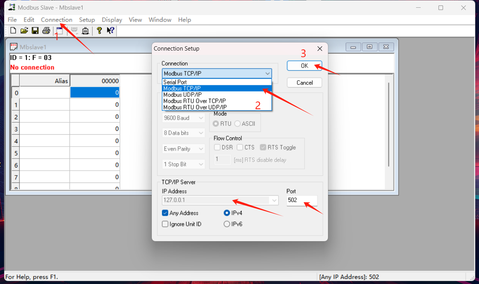479x284 pixels.
Task: Choose Serial Port from the list
Action: 217,82
